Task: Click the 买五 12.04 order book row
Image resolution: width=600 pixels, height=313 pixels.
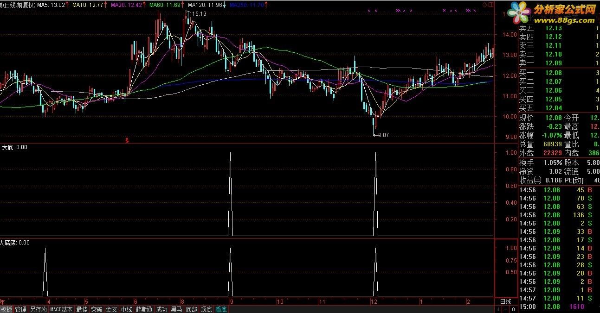Action: coord(559,108)
